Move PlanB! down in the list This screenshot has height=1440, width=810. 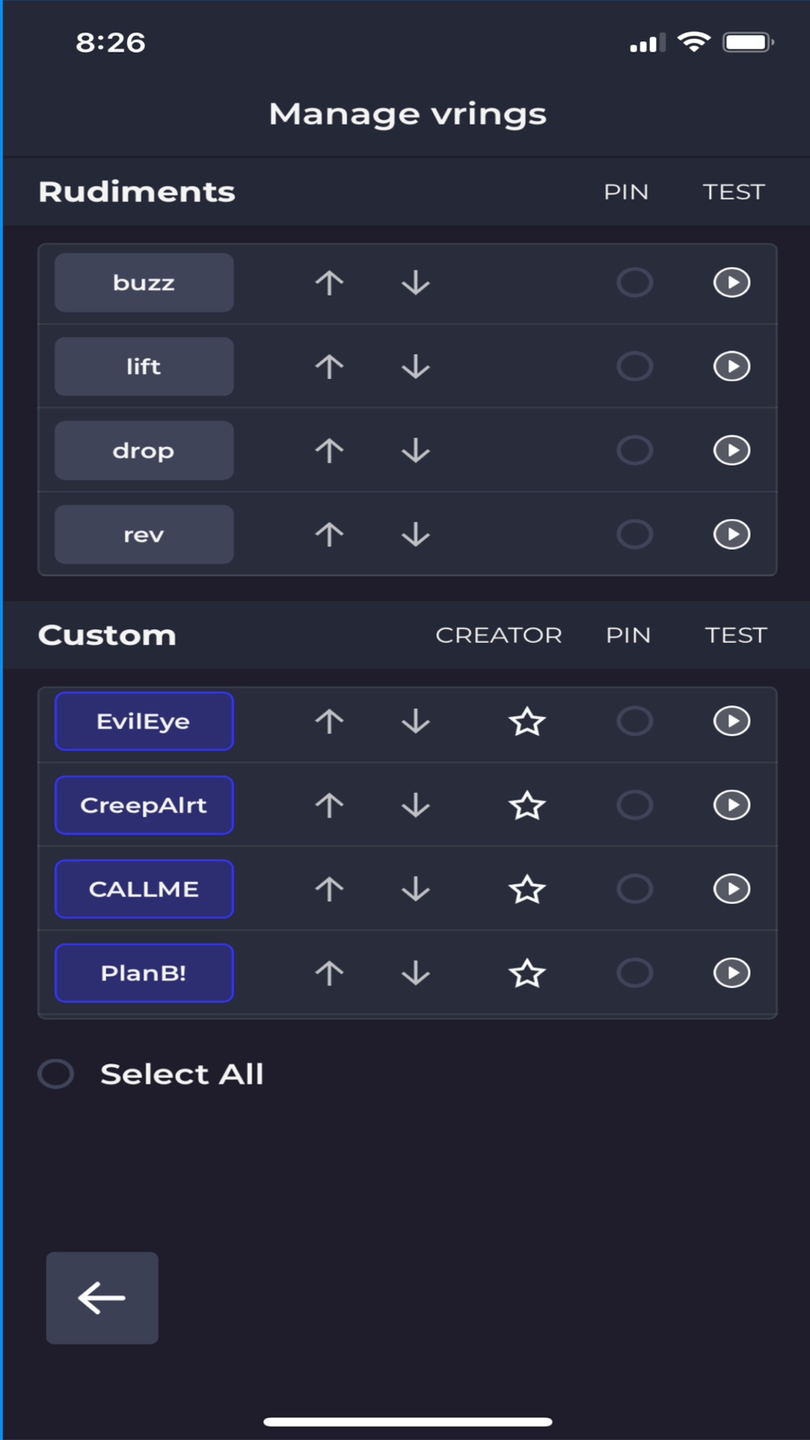pyautogui.click(x=416, y=973)
